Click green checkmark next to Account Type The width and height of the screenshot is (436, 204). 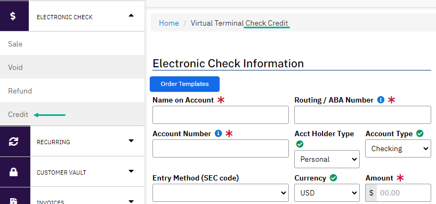419,134
